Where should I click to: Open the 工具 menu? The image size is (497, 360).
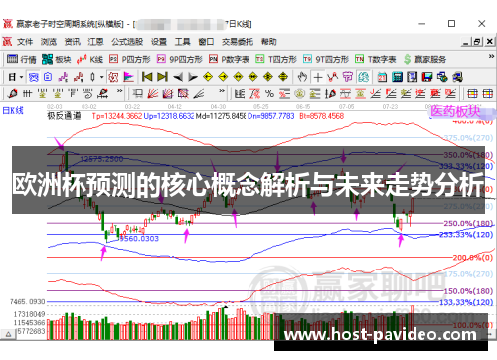click(182, 42)
